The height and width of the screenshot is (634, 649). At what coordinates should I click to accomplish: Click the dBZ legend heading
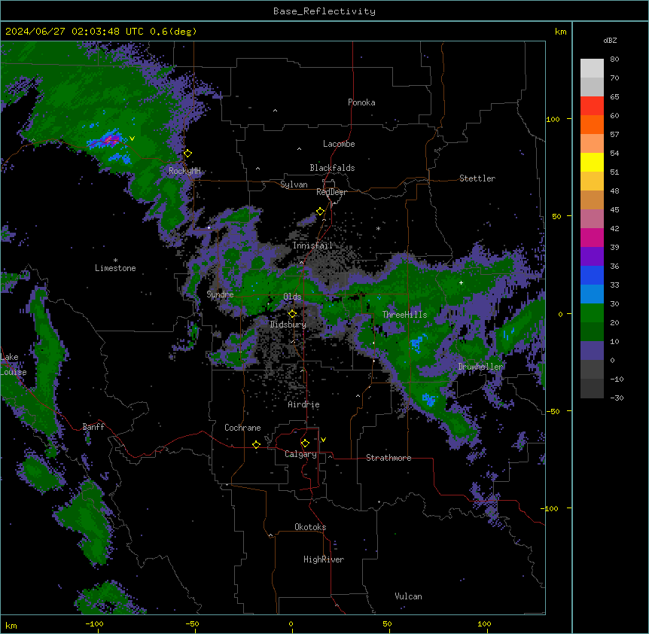coord(610,40)
